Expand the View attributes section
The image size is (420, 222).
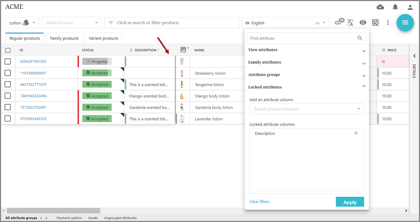[364, 51]
